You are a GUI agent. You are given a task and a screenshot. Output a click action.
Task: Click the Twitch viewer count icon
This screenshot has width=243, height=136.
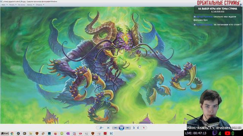[x=215, y=133]
